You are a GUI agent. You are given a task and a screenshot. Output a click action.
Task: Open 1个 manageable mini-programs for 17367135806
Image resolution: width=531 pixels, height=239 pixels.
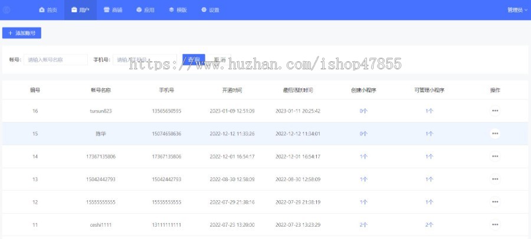(x=429, y=156)
